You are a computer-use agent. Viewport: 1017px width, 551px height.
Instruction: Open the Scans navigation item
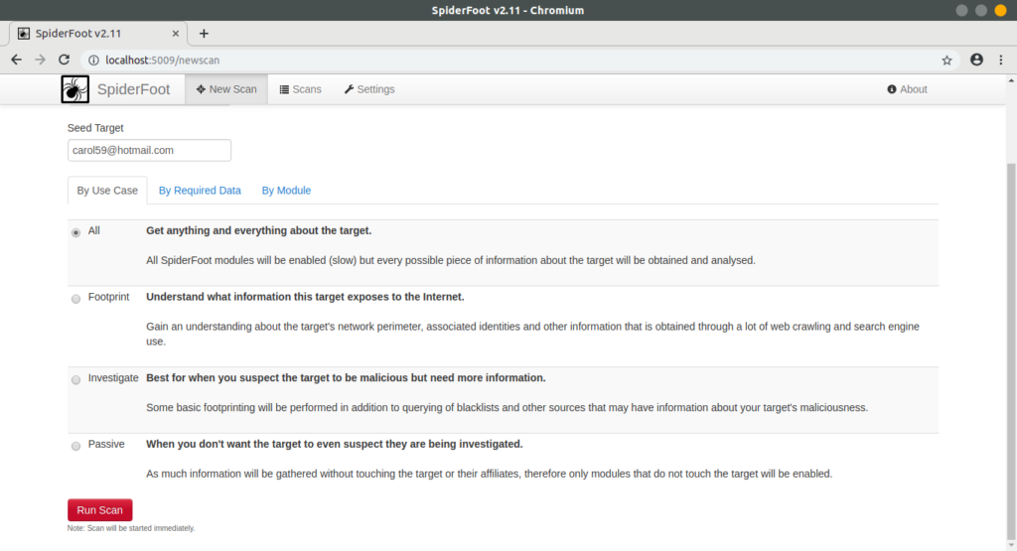(300, 89)
